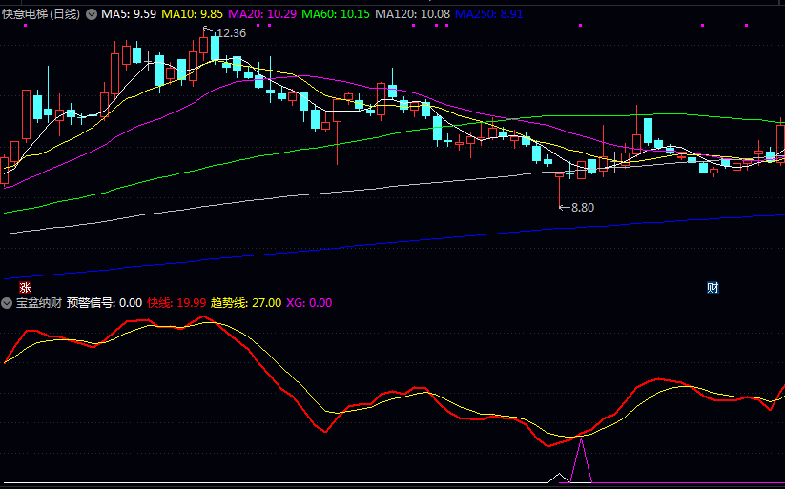Click the 快线: 19.99 value

(x=176, y=303)
